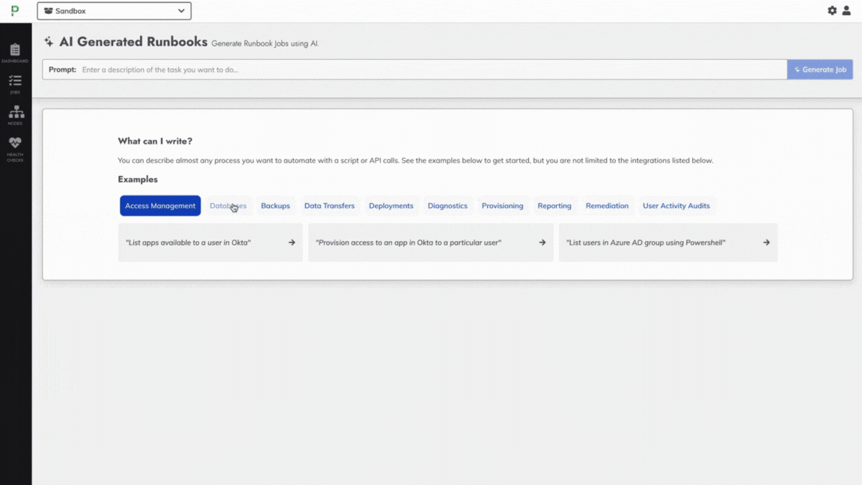Open the Nodes sidebar icon
Screen dimensions: 862x485
tap(15, 115)
